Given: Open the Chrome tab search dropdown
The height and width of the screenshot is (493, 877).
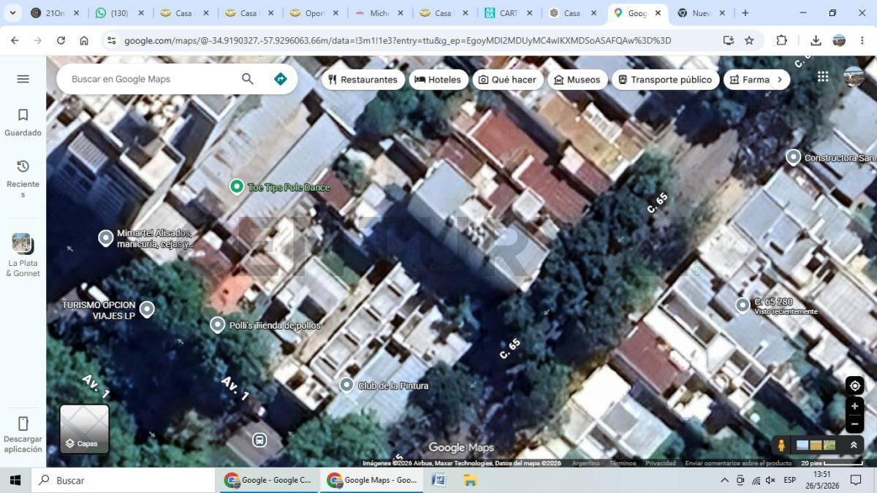Looking at the screenshot, I should click(x=12, y=13).
